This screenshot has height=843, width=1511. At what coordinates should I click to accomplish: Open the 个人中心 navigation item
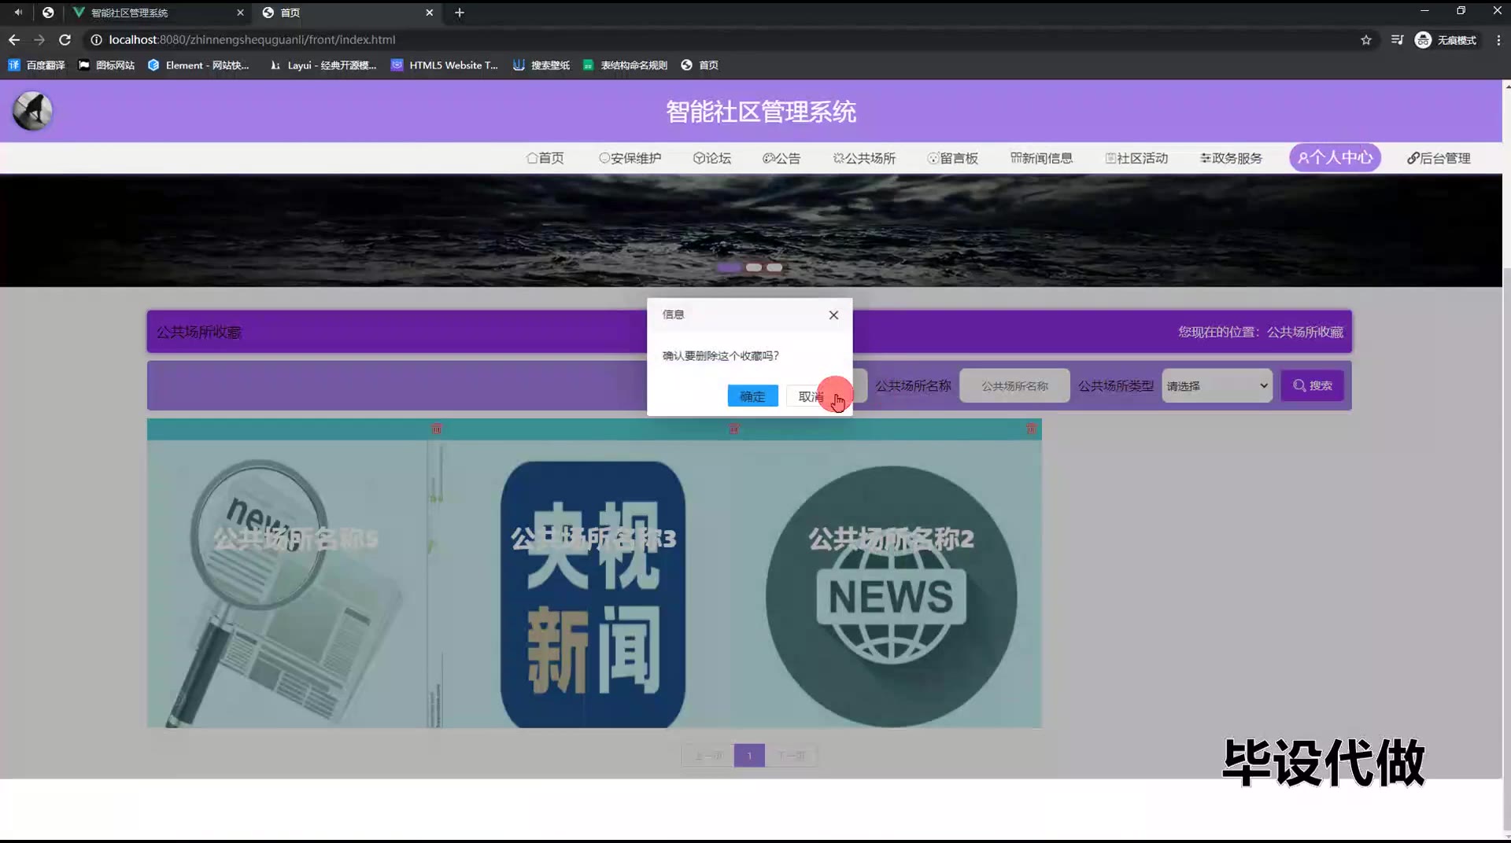click(1335, 158)
